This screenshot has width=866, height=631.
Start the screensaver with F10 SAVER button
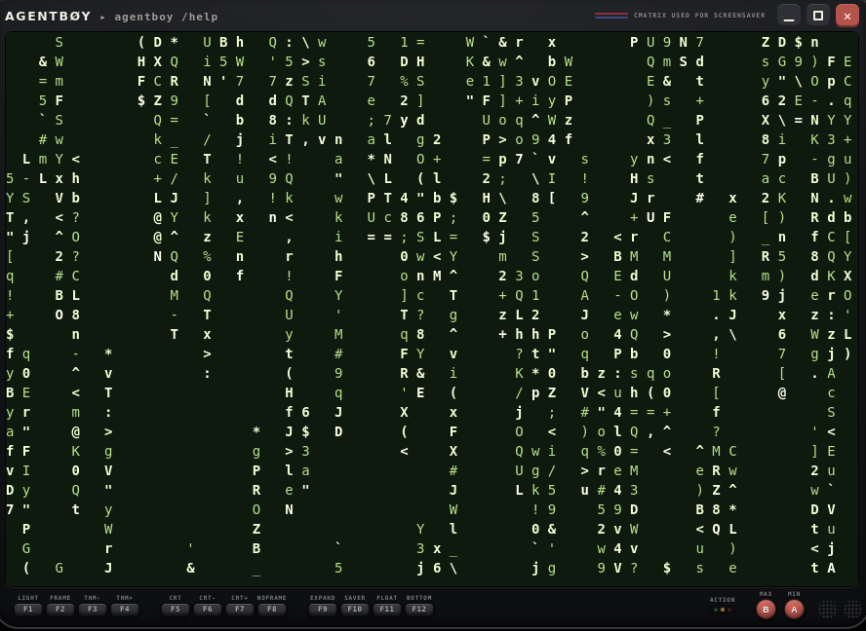click(x=355, y=609)
